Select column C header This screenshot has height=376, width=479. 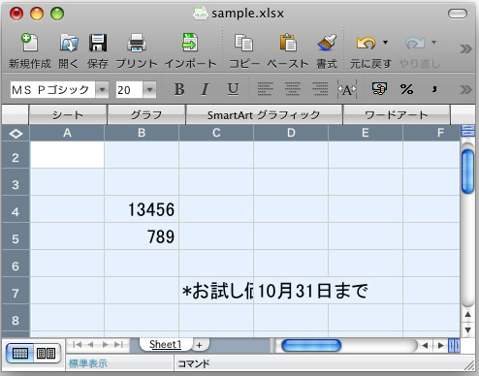tap(216, 133)
